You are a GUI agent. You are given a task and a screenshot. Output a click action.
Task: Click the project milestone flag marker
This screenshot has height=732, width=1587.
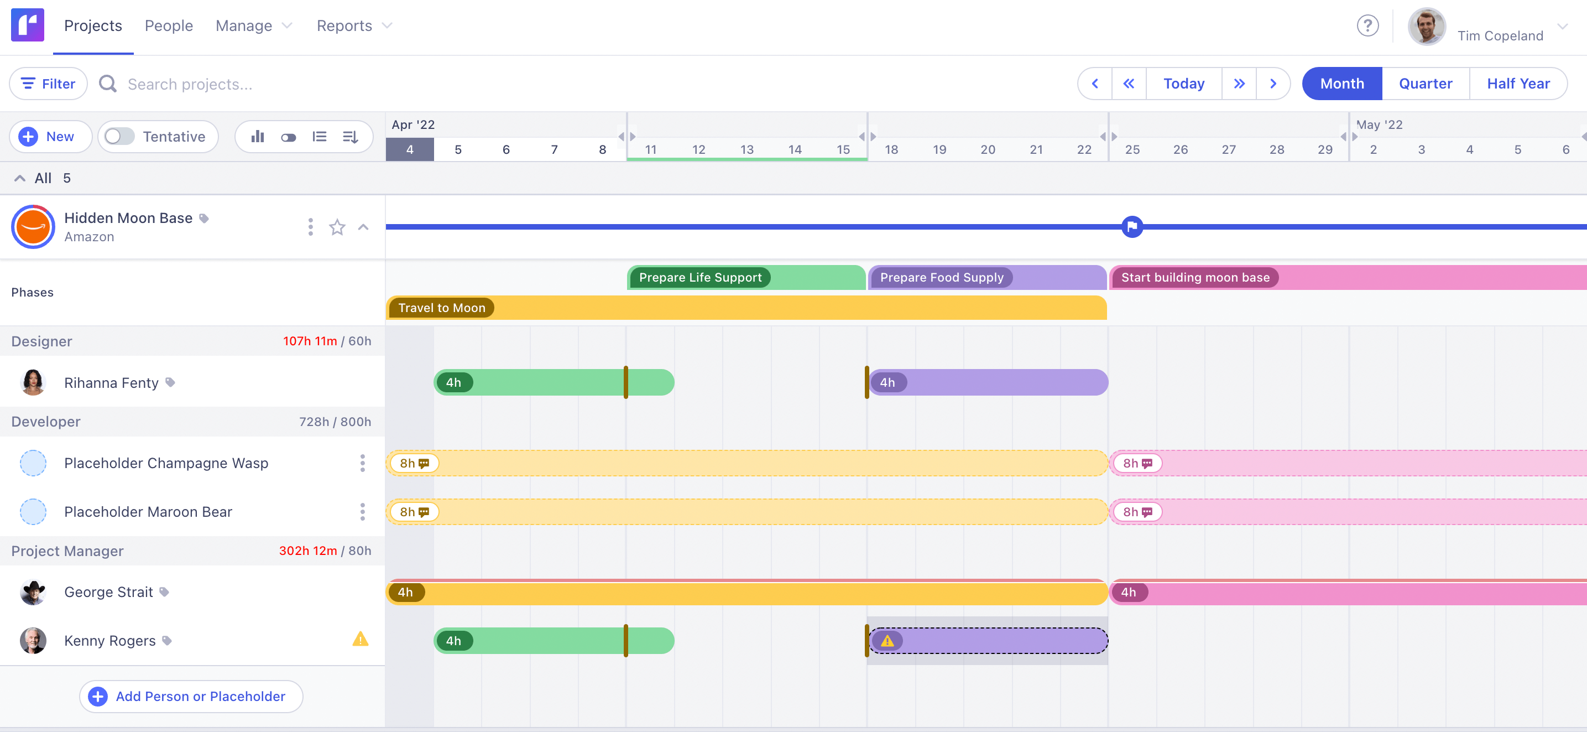[1132, 227]
